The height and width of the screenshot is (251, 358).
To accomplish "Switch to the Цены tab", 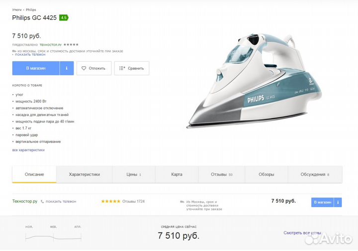I will tap(133, 174).
